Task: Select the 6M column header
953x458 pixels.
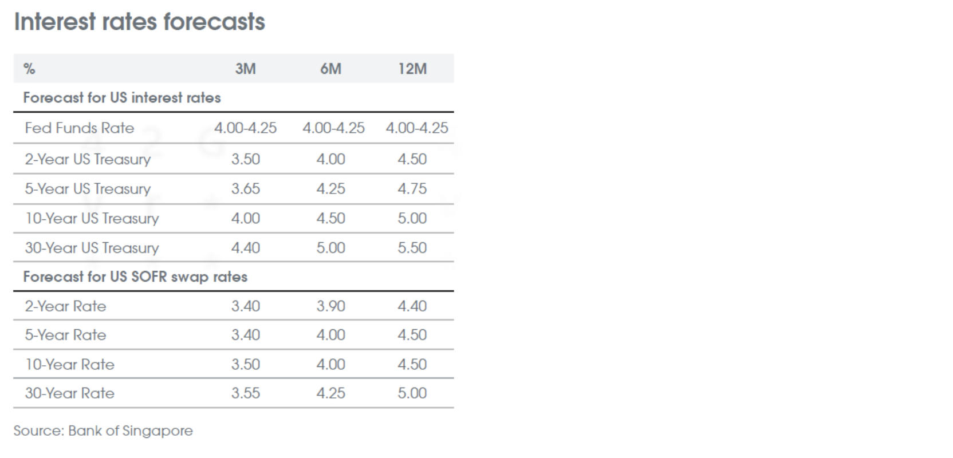Action: (x=330, y=69)
